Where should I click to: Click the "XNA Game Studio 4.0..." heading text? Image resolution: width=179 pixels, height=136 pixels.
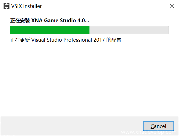pos(60,21)
